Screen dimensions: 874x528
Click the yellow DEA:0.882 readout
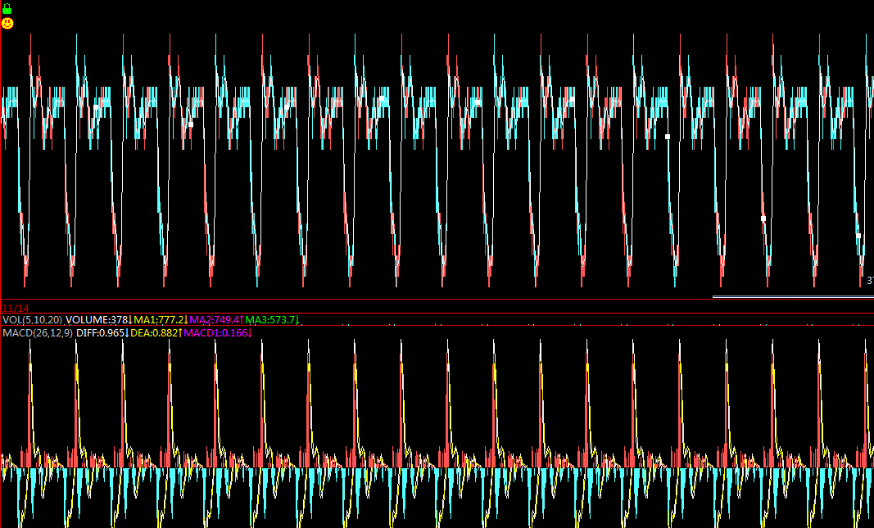[156, 333]
